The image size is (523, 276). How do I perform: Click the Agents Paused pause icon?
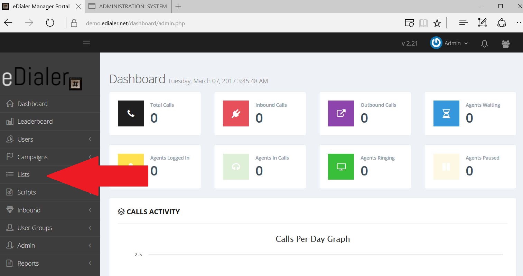(x=446, y=166)
